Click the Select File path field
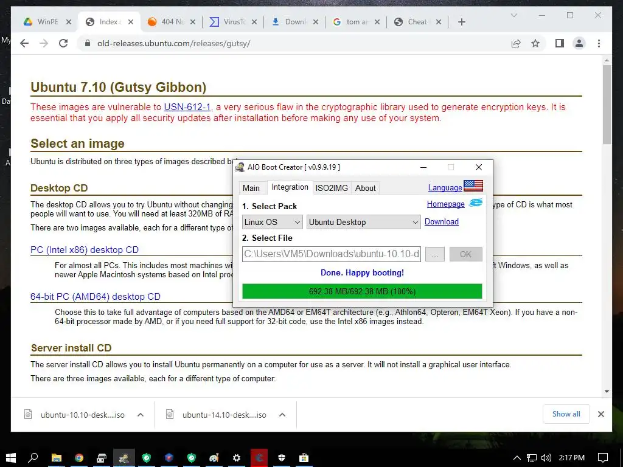Image resolution: width=623 pixels, height=467 pixels. [332, 254]
